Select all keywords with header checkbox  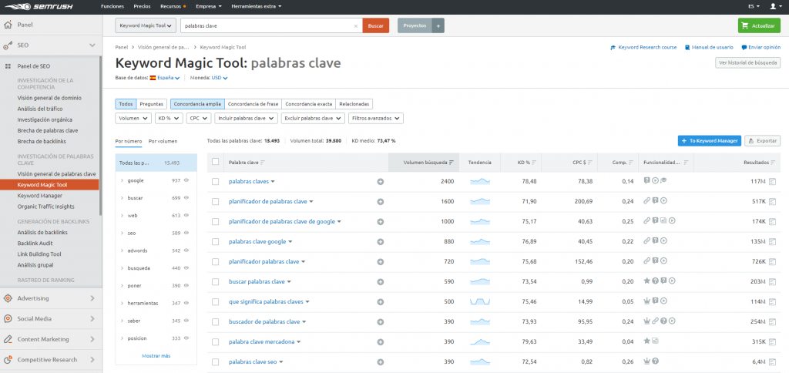[216, 162]
